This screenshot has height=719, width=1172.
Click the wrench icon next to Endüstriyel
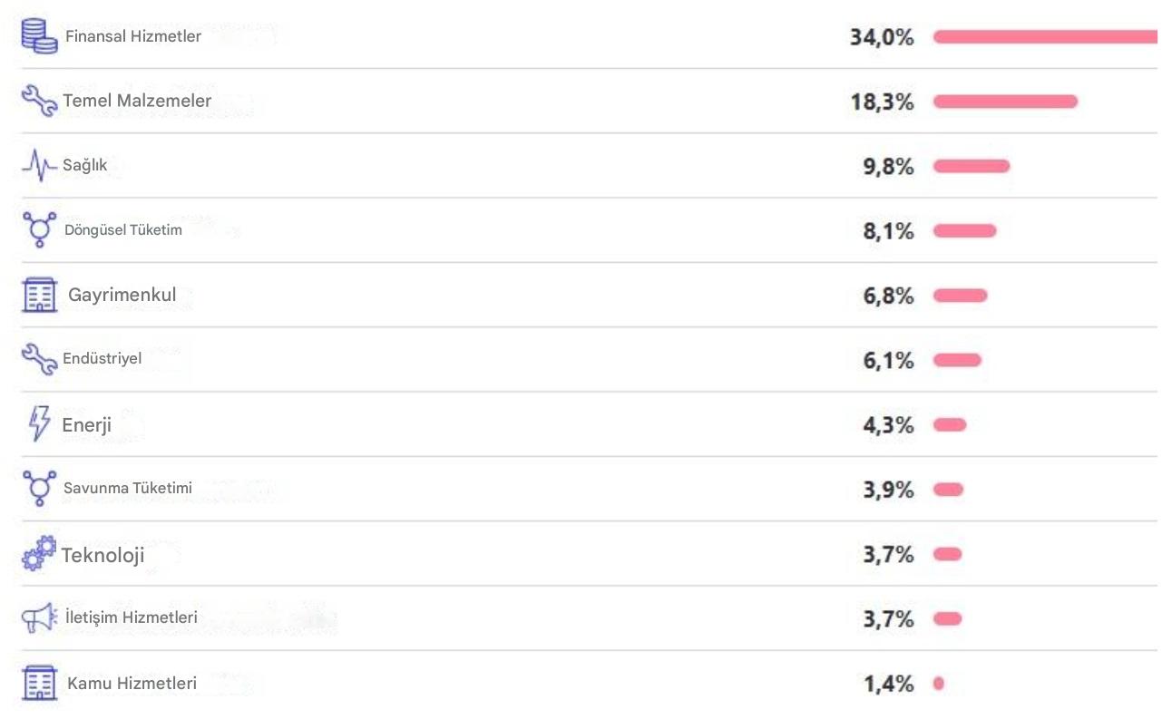click(39, 359)
